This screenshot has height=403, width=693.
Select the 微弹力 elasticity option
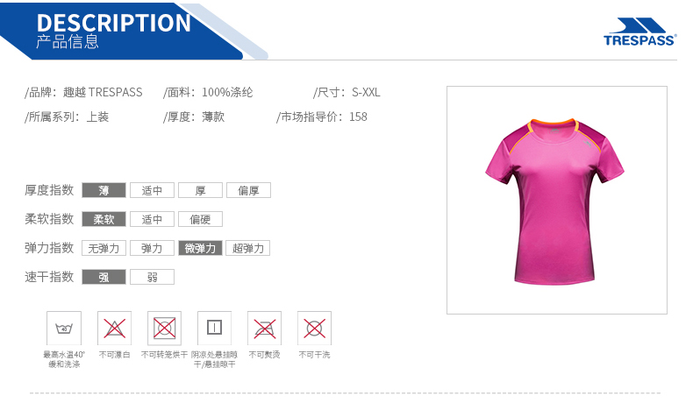[x=200, y=248]
